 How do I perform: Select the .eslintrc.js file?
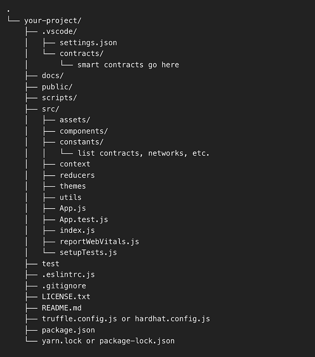(x=68, y=274)
